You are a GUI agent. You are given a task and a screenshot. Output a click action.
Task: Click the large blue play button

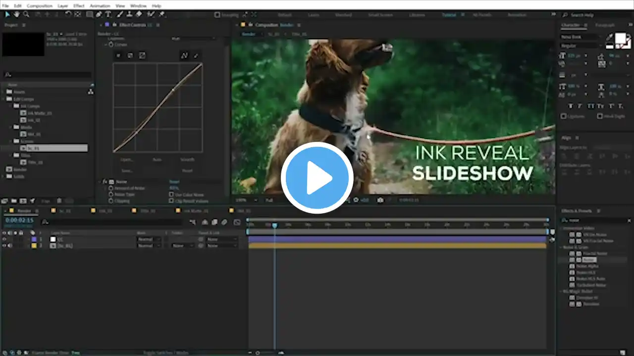click(x=317, y=178)
